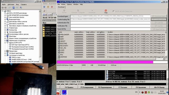Select drive a button in Total Commander
Viewport: 169px width, 95px height.
[45, 15]
